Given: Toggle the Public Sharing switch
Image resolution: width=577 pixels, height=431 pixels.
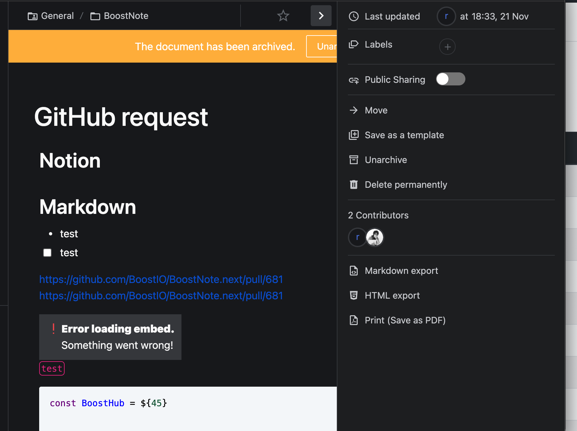Looking at the screenshot, I should (451, 79).
